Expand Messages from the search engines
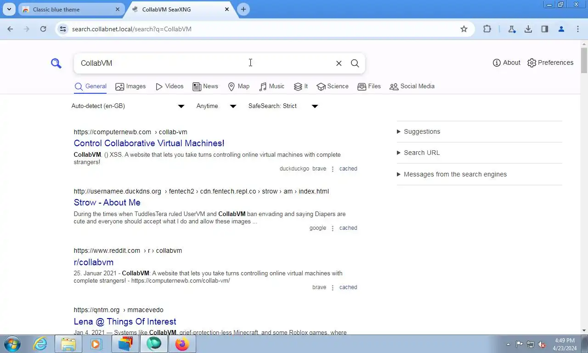This screenshot has height=353, width=588. (x=452, y=174)
